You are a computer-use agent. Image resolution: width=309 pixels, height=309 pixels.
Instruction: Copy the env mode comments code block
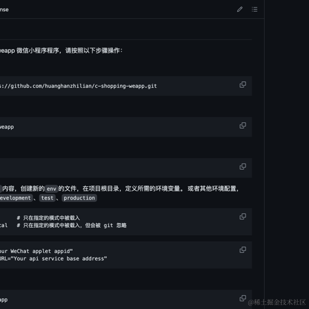point(243,217)
